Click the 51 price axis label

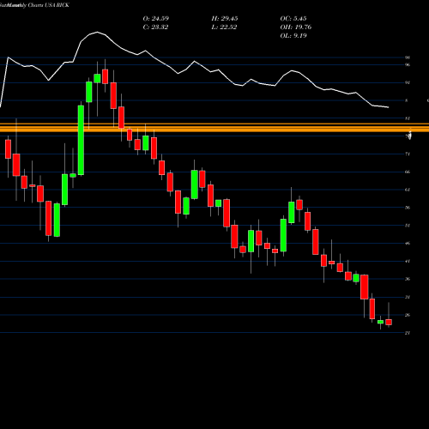click(408, 226)
